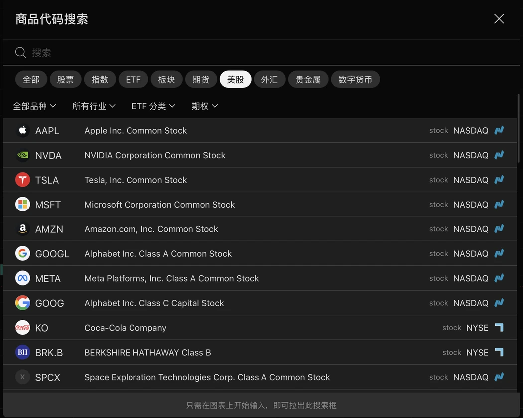Select Apple Inc. Common Stock name
523x418 pixels.
[135, 130]
